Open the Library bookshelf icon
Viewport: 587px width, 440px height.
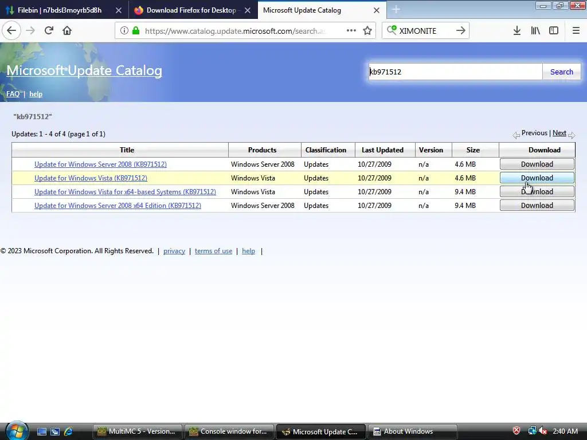click(x=535, y=31)
